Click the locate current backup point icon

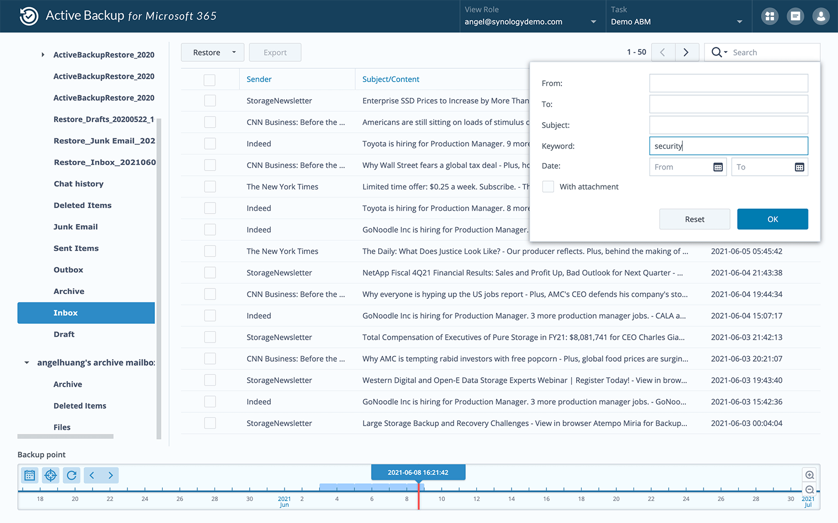click(50, 475)
